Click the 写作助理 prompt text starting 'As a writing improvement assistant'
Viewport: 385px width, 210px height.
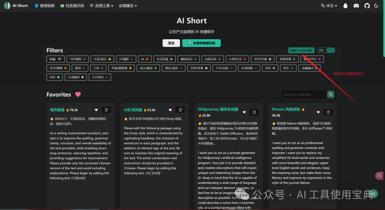click(x=80, y=155)
